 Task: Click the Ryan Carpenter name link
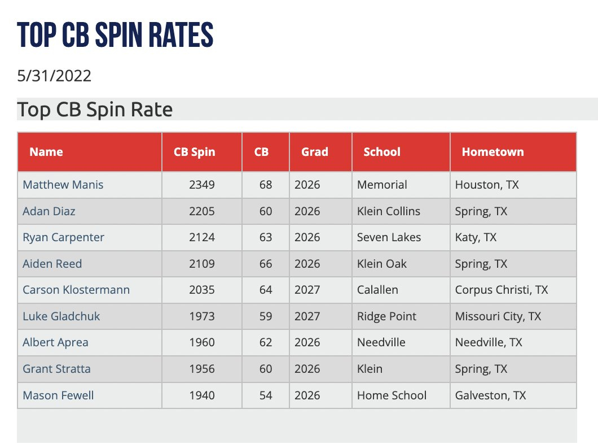[63, 237]
